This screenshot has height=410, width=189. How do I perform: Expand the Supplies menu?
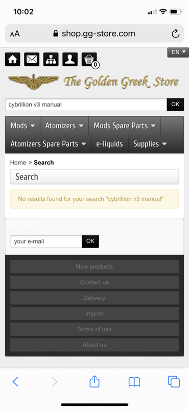(150, 144)
